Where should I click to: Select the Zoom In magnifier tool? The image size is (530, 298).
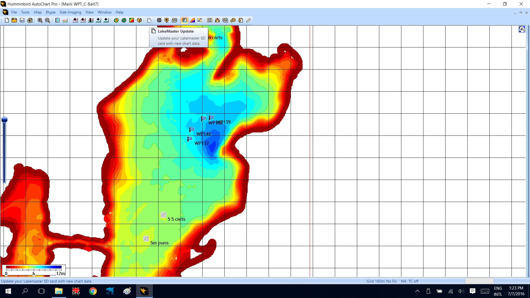coord(40,20)
